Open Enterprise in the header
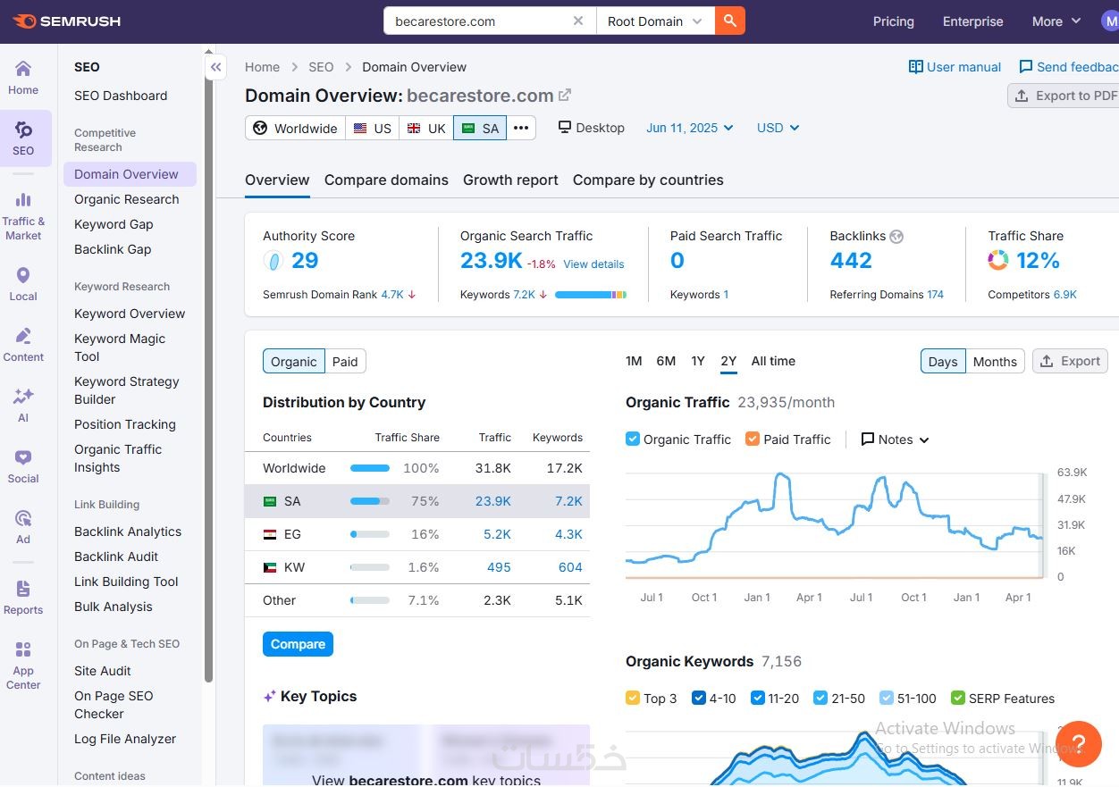 tap(973, 21)
